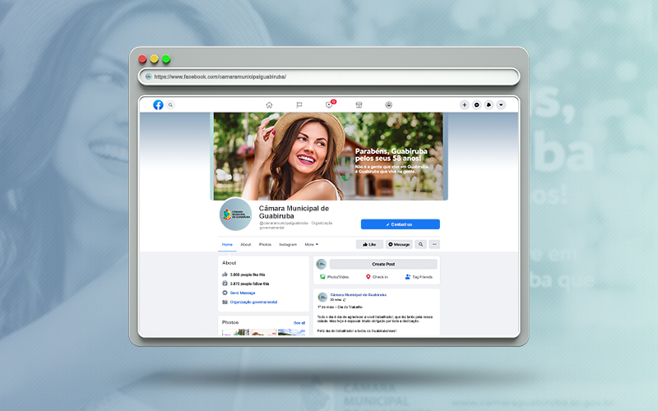Open the Organização governamental category link

(x=253, y=302)
